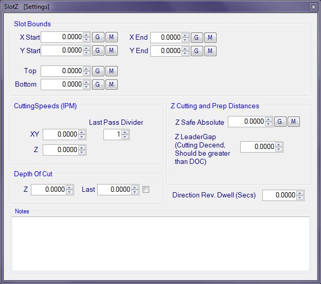The height and width of the screenshot is (284, 321).
Task: Increase the Last Pass Divider value
Action: [125, 132]
